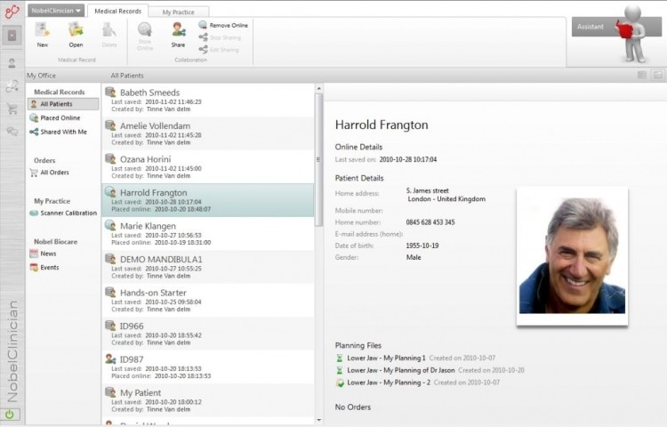Open Nobel Biocare News

tap(43, 254)
